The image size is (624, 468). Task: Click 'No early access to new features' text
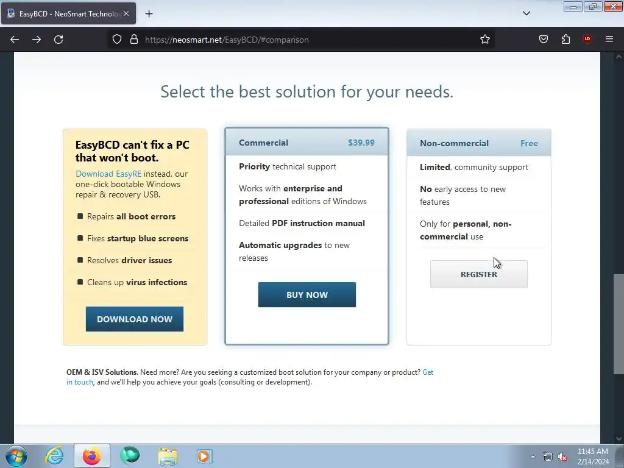pyautogui.click(x=463, y=196)
